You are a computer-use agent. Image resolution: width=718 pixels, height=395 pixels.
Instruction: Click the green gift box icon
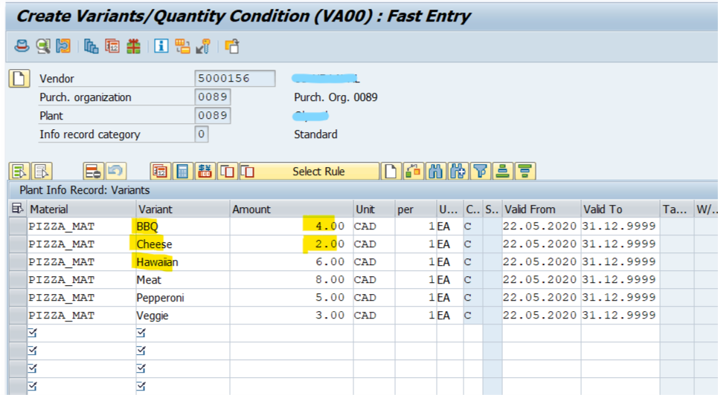click(133, 47)
